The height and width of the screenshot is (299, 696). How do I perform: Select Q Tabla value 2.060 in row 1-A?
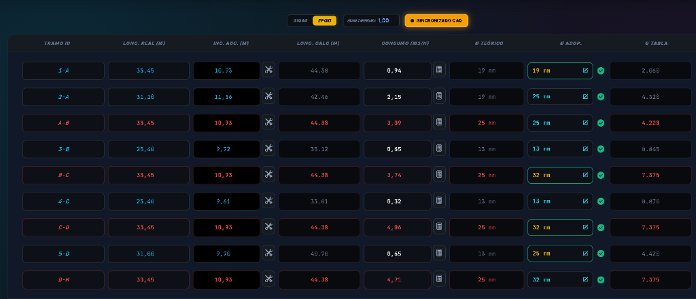(x=650, y=71)
